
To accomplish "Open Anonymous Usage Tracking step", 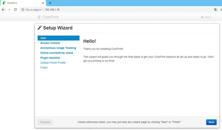I will 58,48.
